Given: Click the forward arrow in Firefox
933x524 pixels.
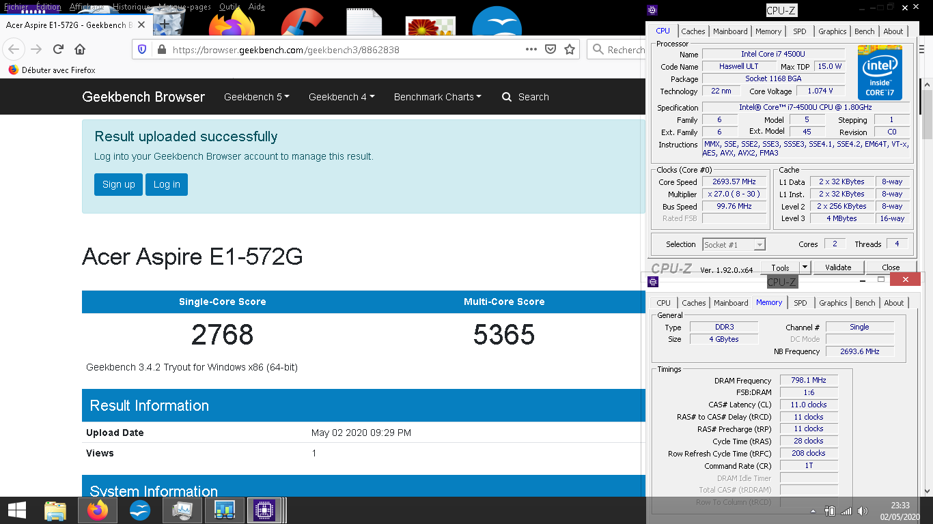Looking at the screenshot, I should click(36, 49).
